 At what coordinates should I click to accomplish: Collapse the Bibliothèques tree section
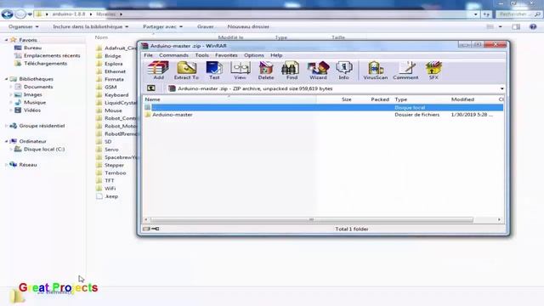6,79
